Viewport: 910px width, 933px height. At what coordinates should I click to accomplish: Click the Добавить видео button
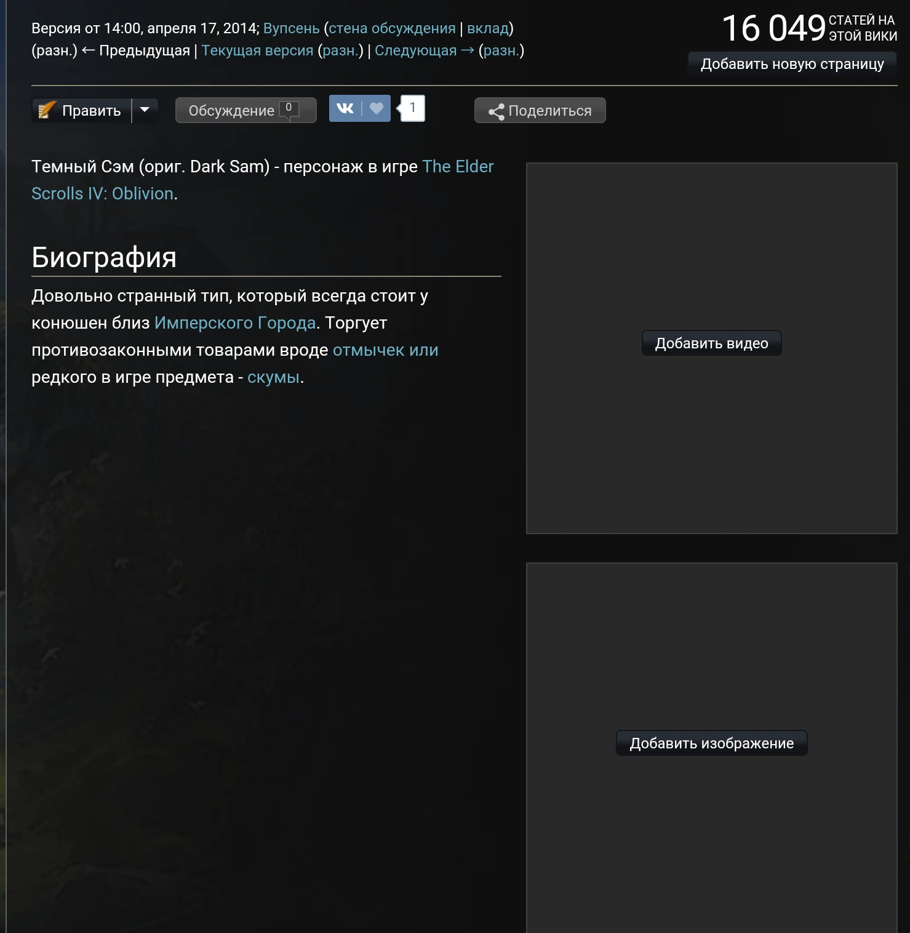[x=712, y=343]
